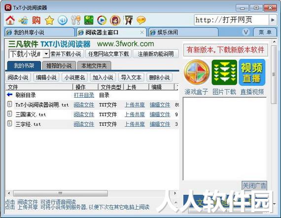Click the 任意网站文章下载 button
This screenshot has height=218, width=281.
pos(108,54)
